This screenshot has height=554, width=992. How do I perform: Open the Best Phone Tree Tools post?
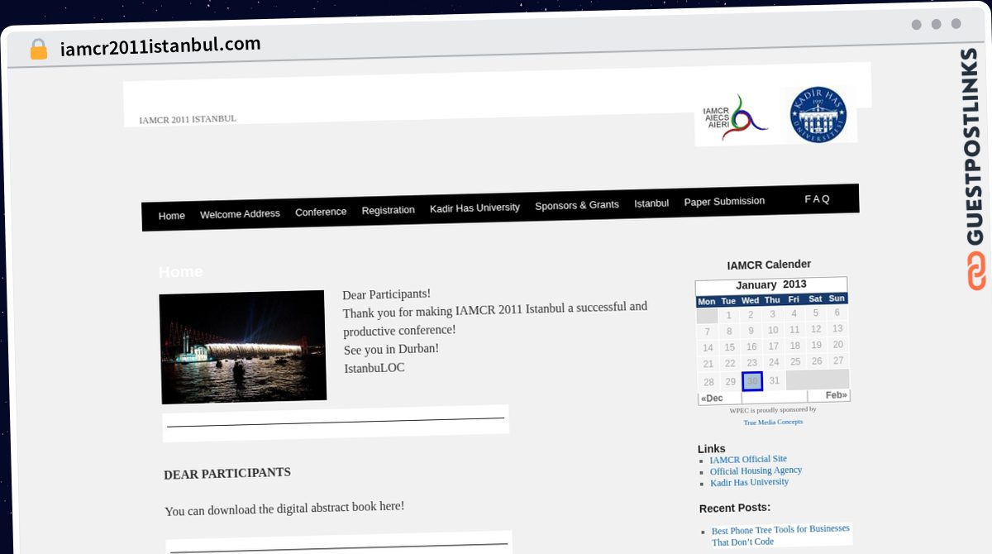click(x=780, y=535)
